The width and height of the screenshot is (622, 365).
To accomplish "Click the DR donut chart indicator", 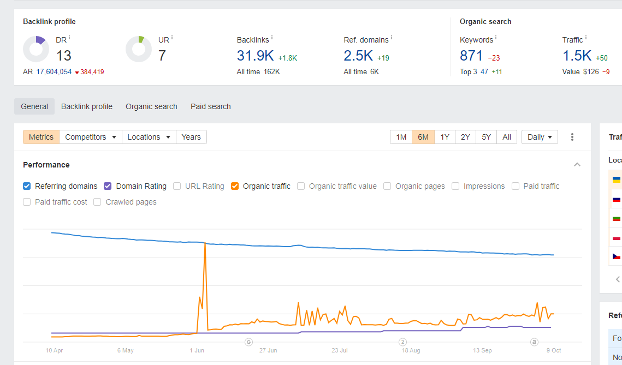I will [36, 49].
